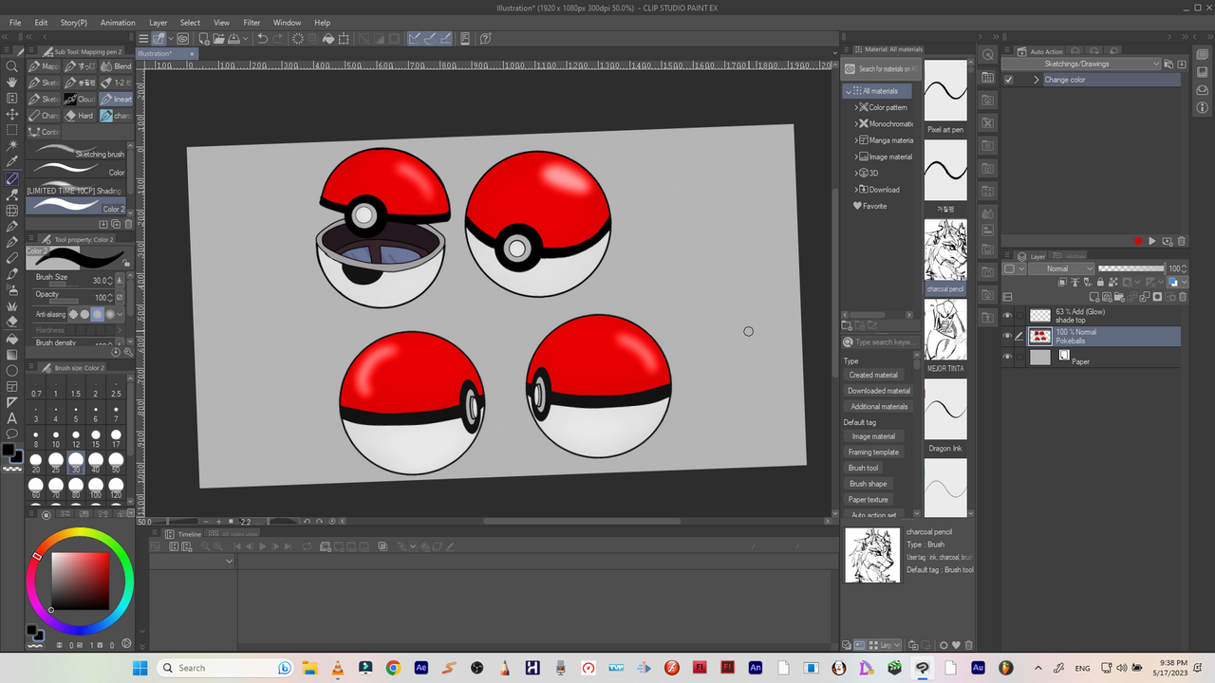Image resolution: width=1215 pixels, height=683 pixels.
Task: Filter by Brush tool tag
Action: pos(863,468)
